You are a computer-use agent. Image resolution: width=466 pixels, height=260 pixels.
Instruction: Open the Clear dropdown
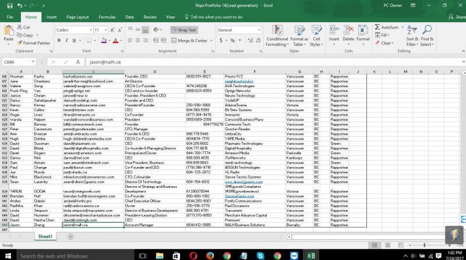coord(384,43)
